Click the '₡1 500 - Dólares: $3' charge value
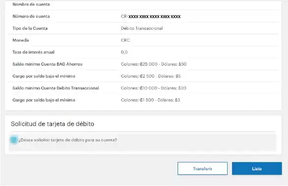288x186 pixels. pos(151,100)
